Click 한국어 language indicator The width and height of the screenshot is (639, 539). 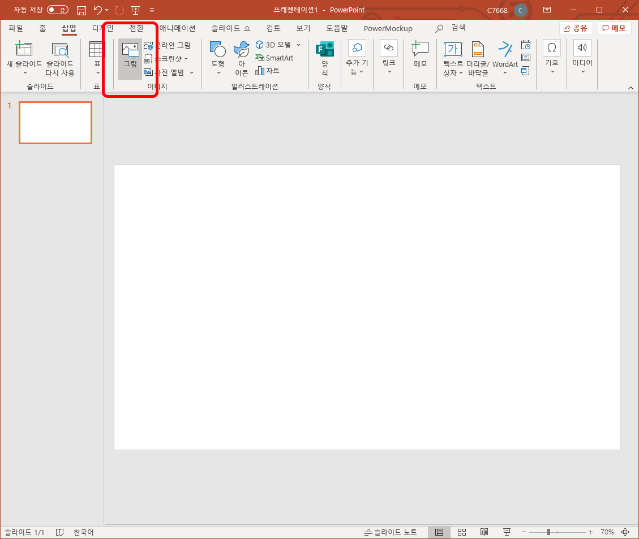(84, 532)
